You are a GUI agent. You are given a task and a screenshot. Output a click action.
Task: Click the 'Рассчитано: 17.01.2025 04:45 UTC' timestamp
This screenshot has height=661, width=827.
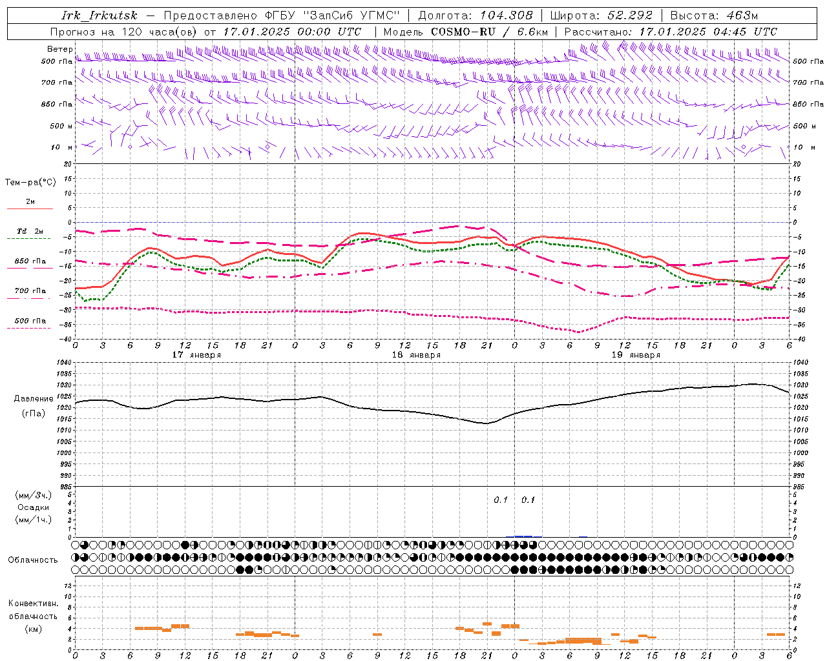point(671,32)
